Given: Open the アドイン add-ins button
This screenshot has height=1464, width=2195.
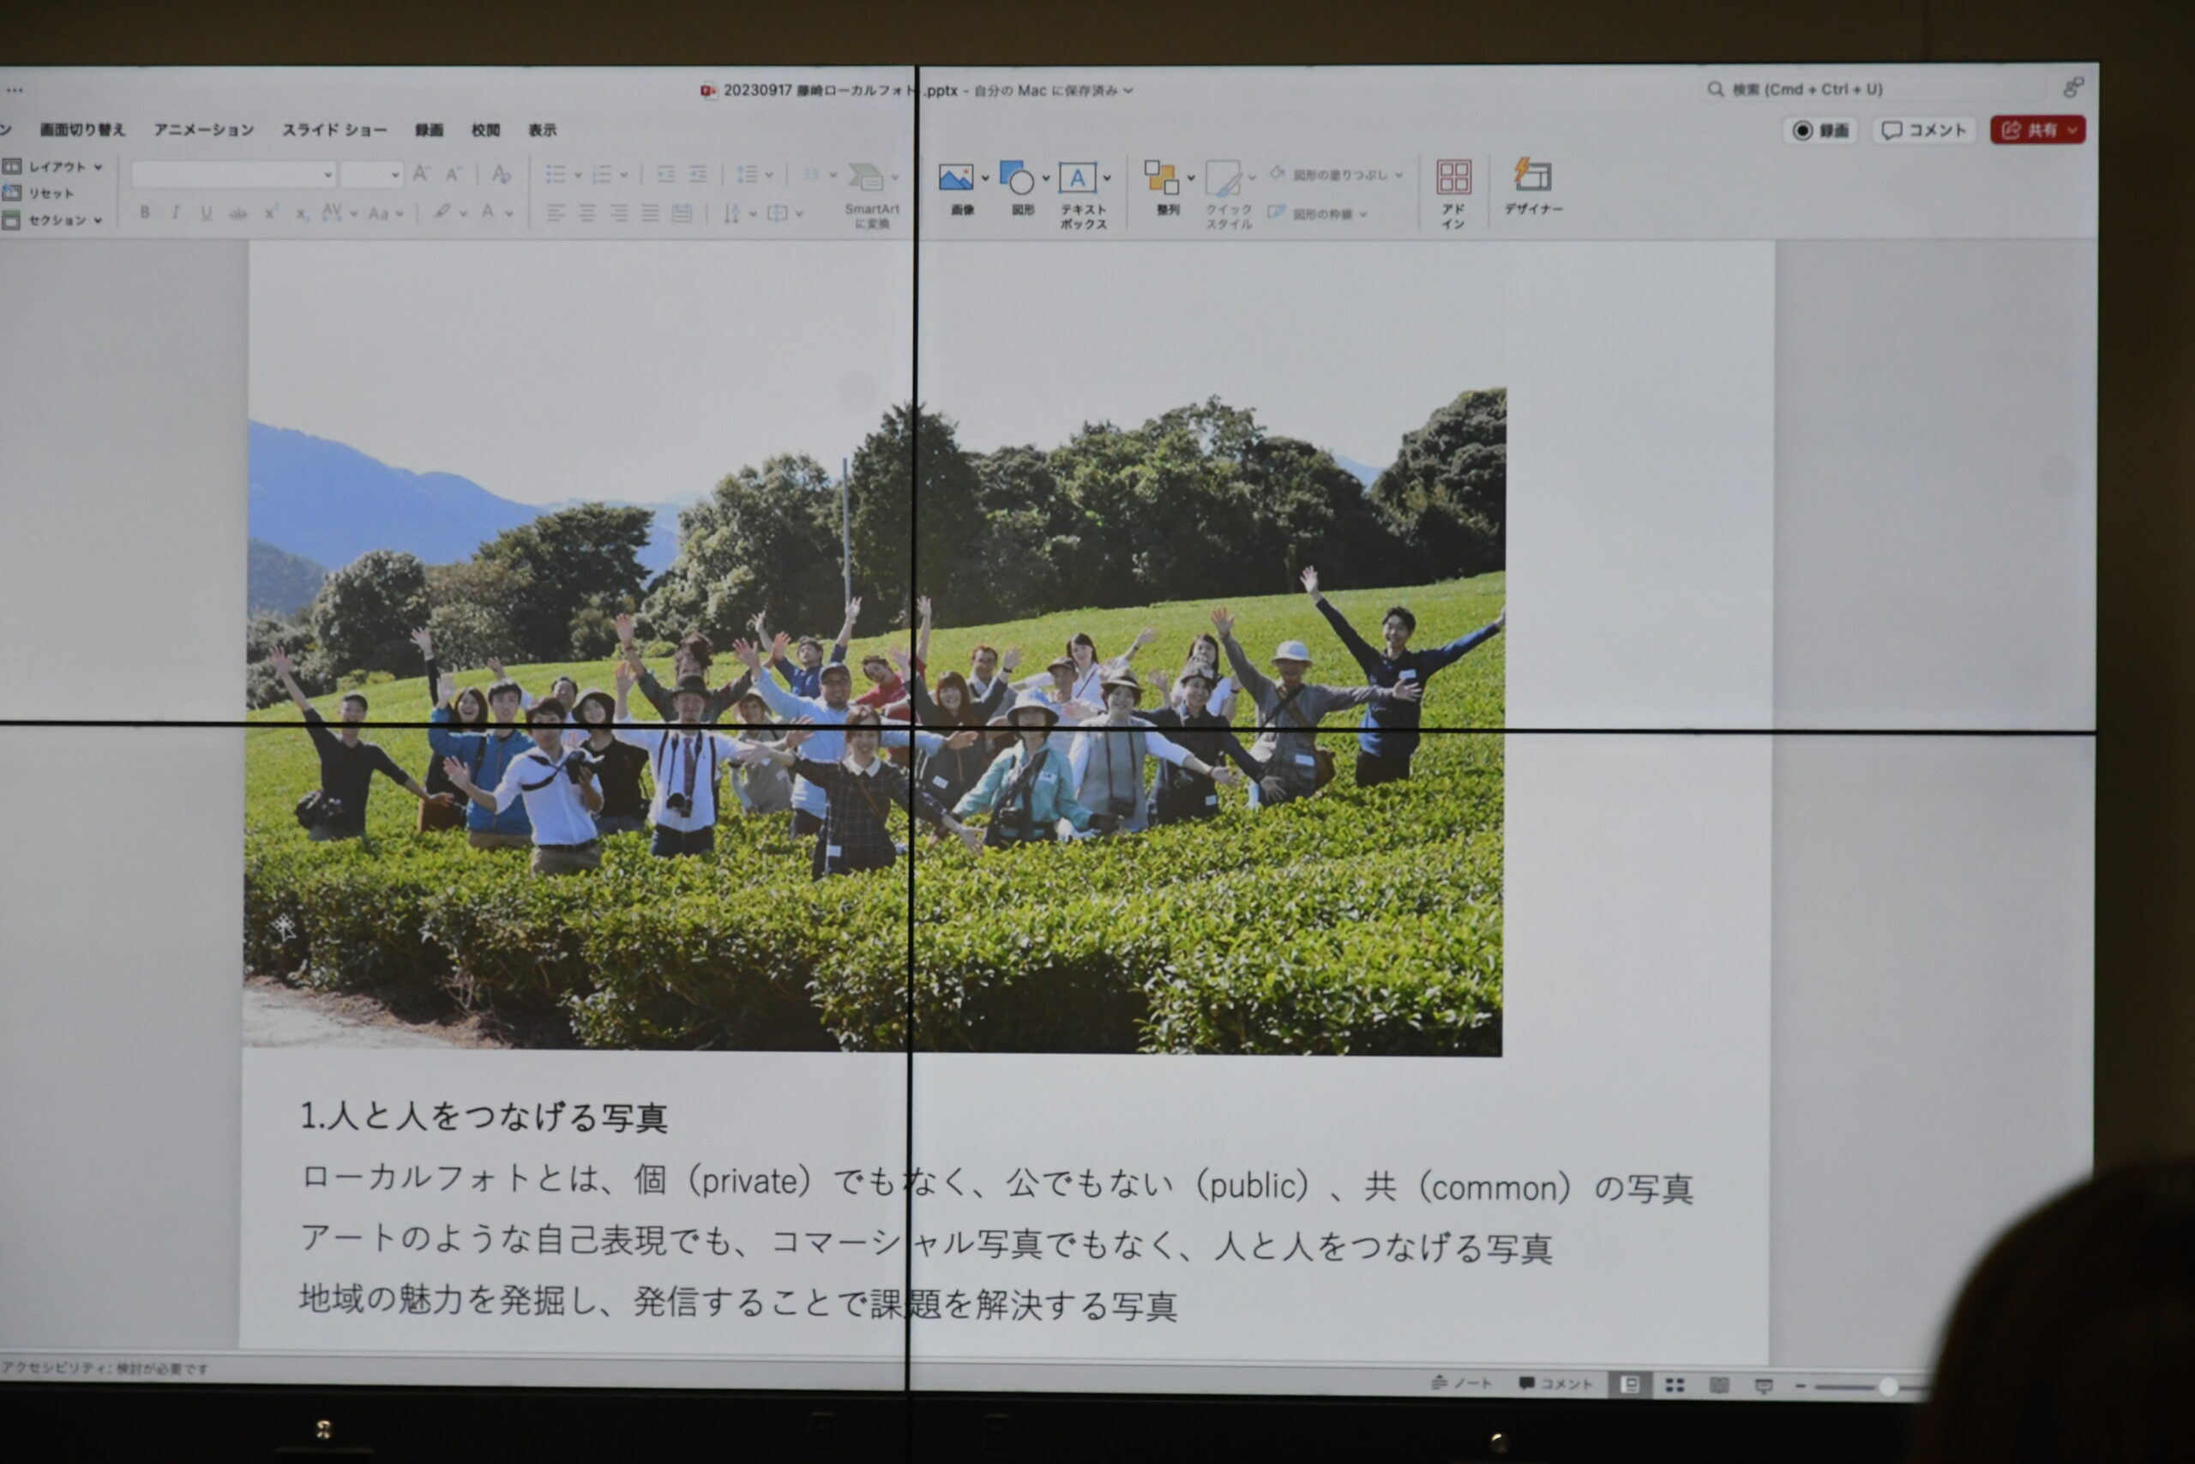Looking at the screenshot, I should point(1453,193).
